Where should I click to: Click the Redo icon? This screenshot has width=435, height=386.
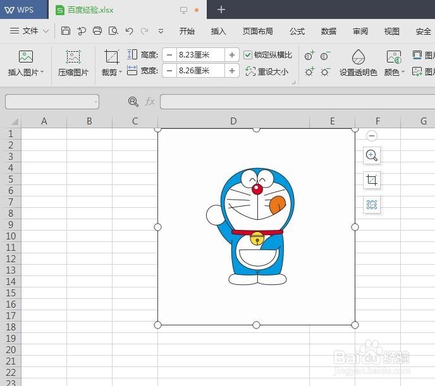tap(144, 31)
